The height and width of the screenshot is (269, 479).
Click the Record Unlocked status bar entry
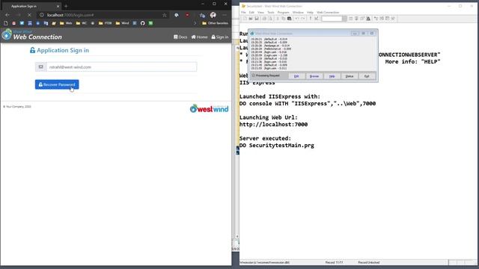(369, 262)
